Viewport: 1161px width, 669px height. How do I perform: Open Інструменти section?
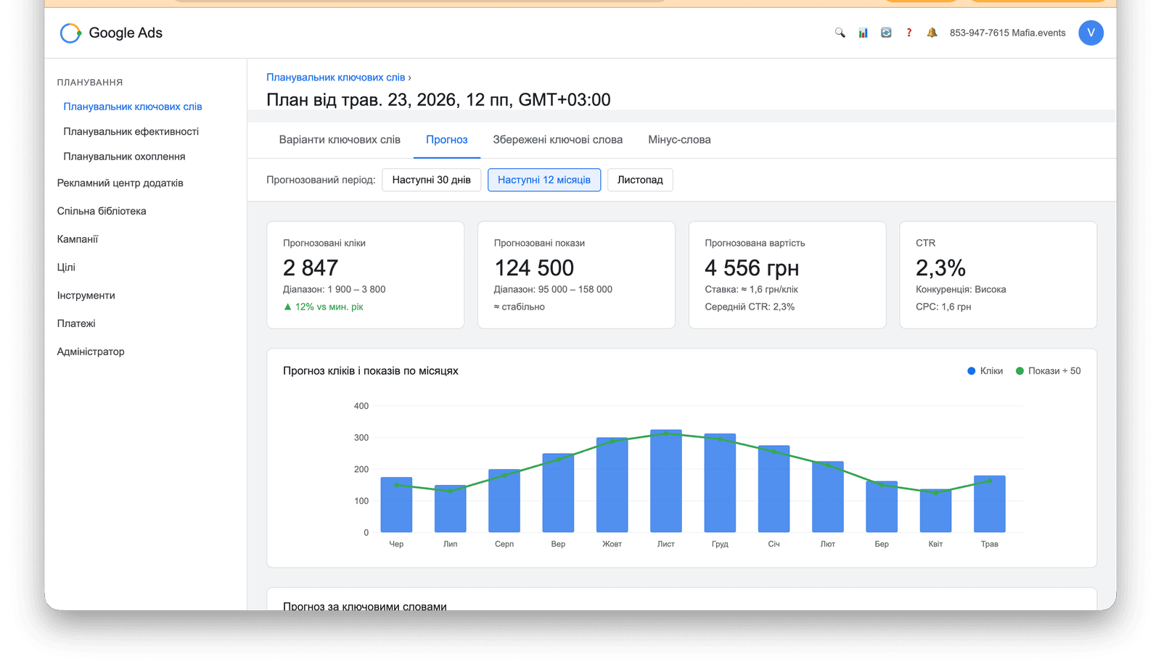coord(86,296)
